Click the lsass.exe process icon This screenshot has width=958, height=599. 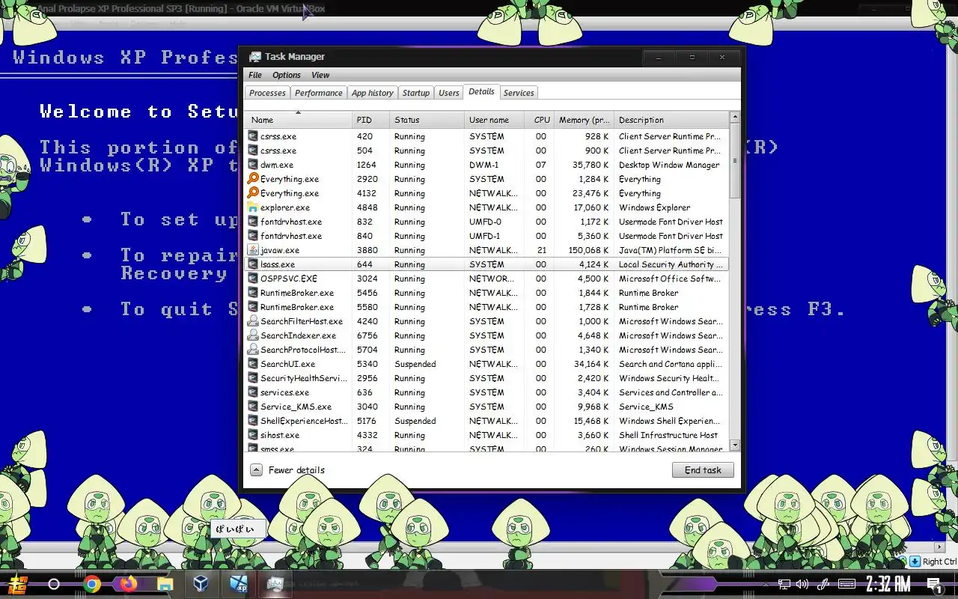pos(253,264)
